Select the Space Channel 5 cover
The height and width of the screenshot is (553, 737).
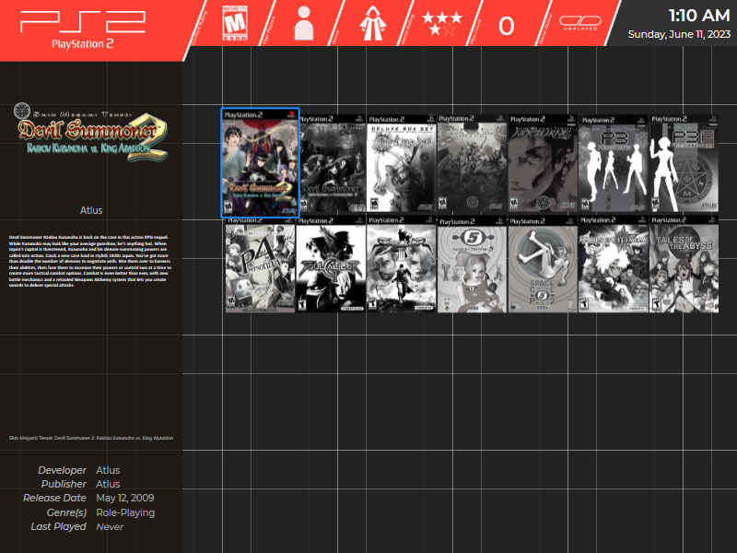click(472, 265)
